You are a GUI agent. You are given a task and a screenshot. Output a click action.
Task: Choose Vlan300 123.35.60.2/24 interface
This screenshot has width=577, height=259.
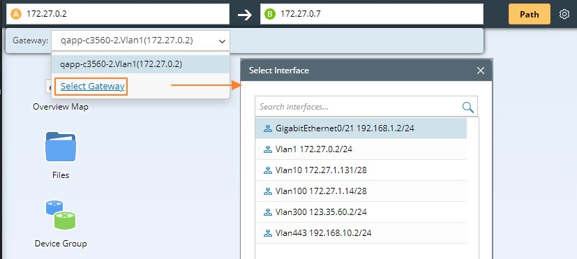pyautogui.click(x=361, y=212)
